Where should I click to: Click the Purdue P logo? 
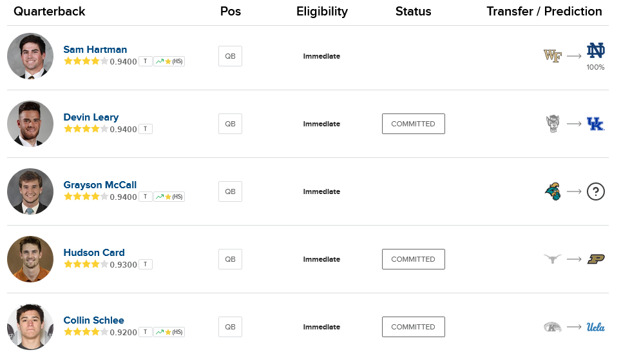tap(595, 259)
